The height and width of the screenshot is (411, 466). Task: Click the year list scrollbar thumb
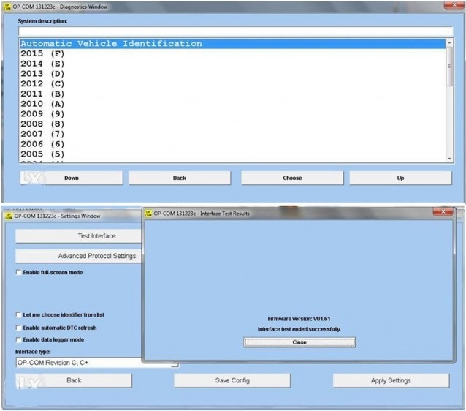pyautogui.click(x=449, y=67)
